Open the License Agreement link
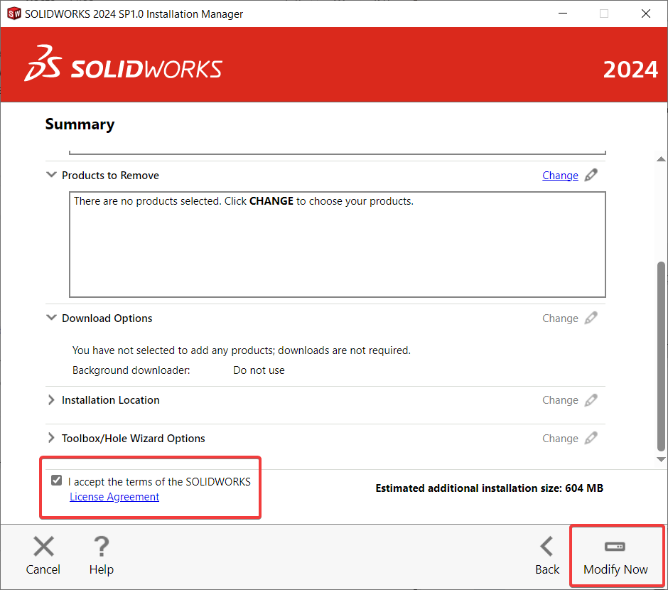 tap(114, 497)
